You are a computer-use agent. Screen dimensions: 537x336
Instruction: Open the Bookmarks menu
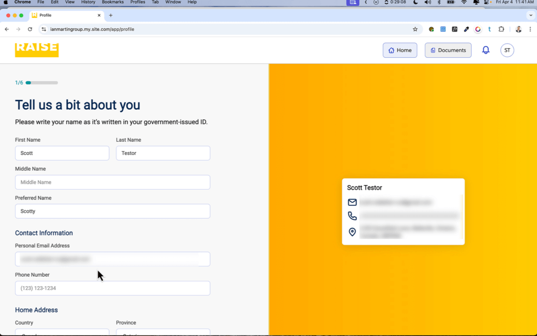[x=112, y=2]
